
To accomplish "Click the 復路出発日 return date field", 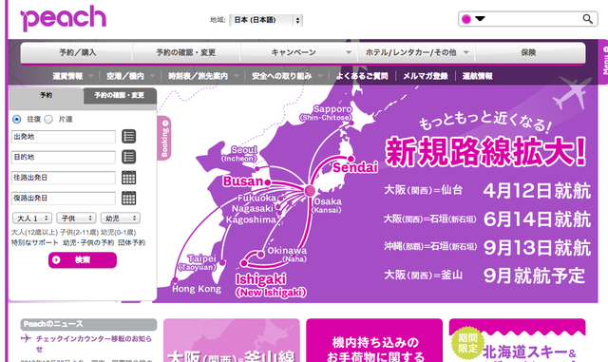I will tap(64, 199).
